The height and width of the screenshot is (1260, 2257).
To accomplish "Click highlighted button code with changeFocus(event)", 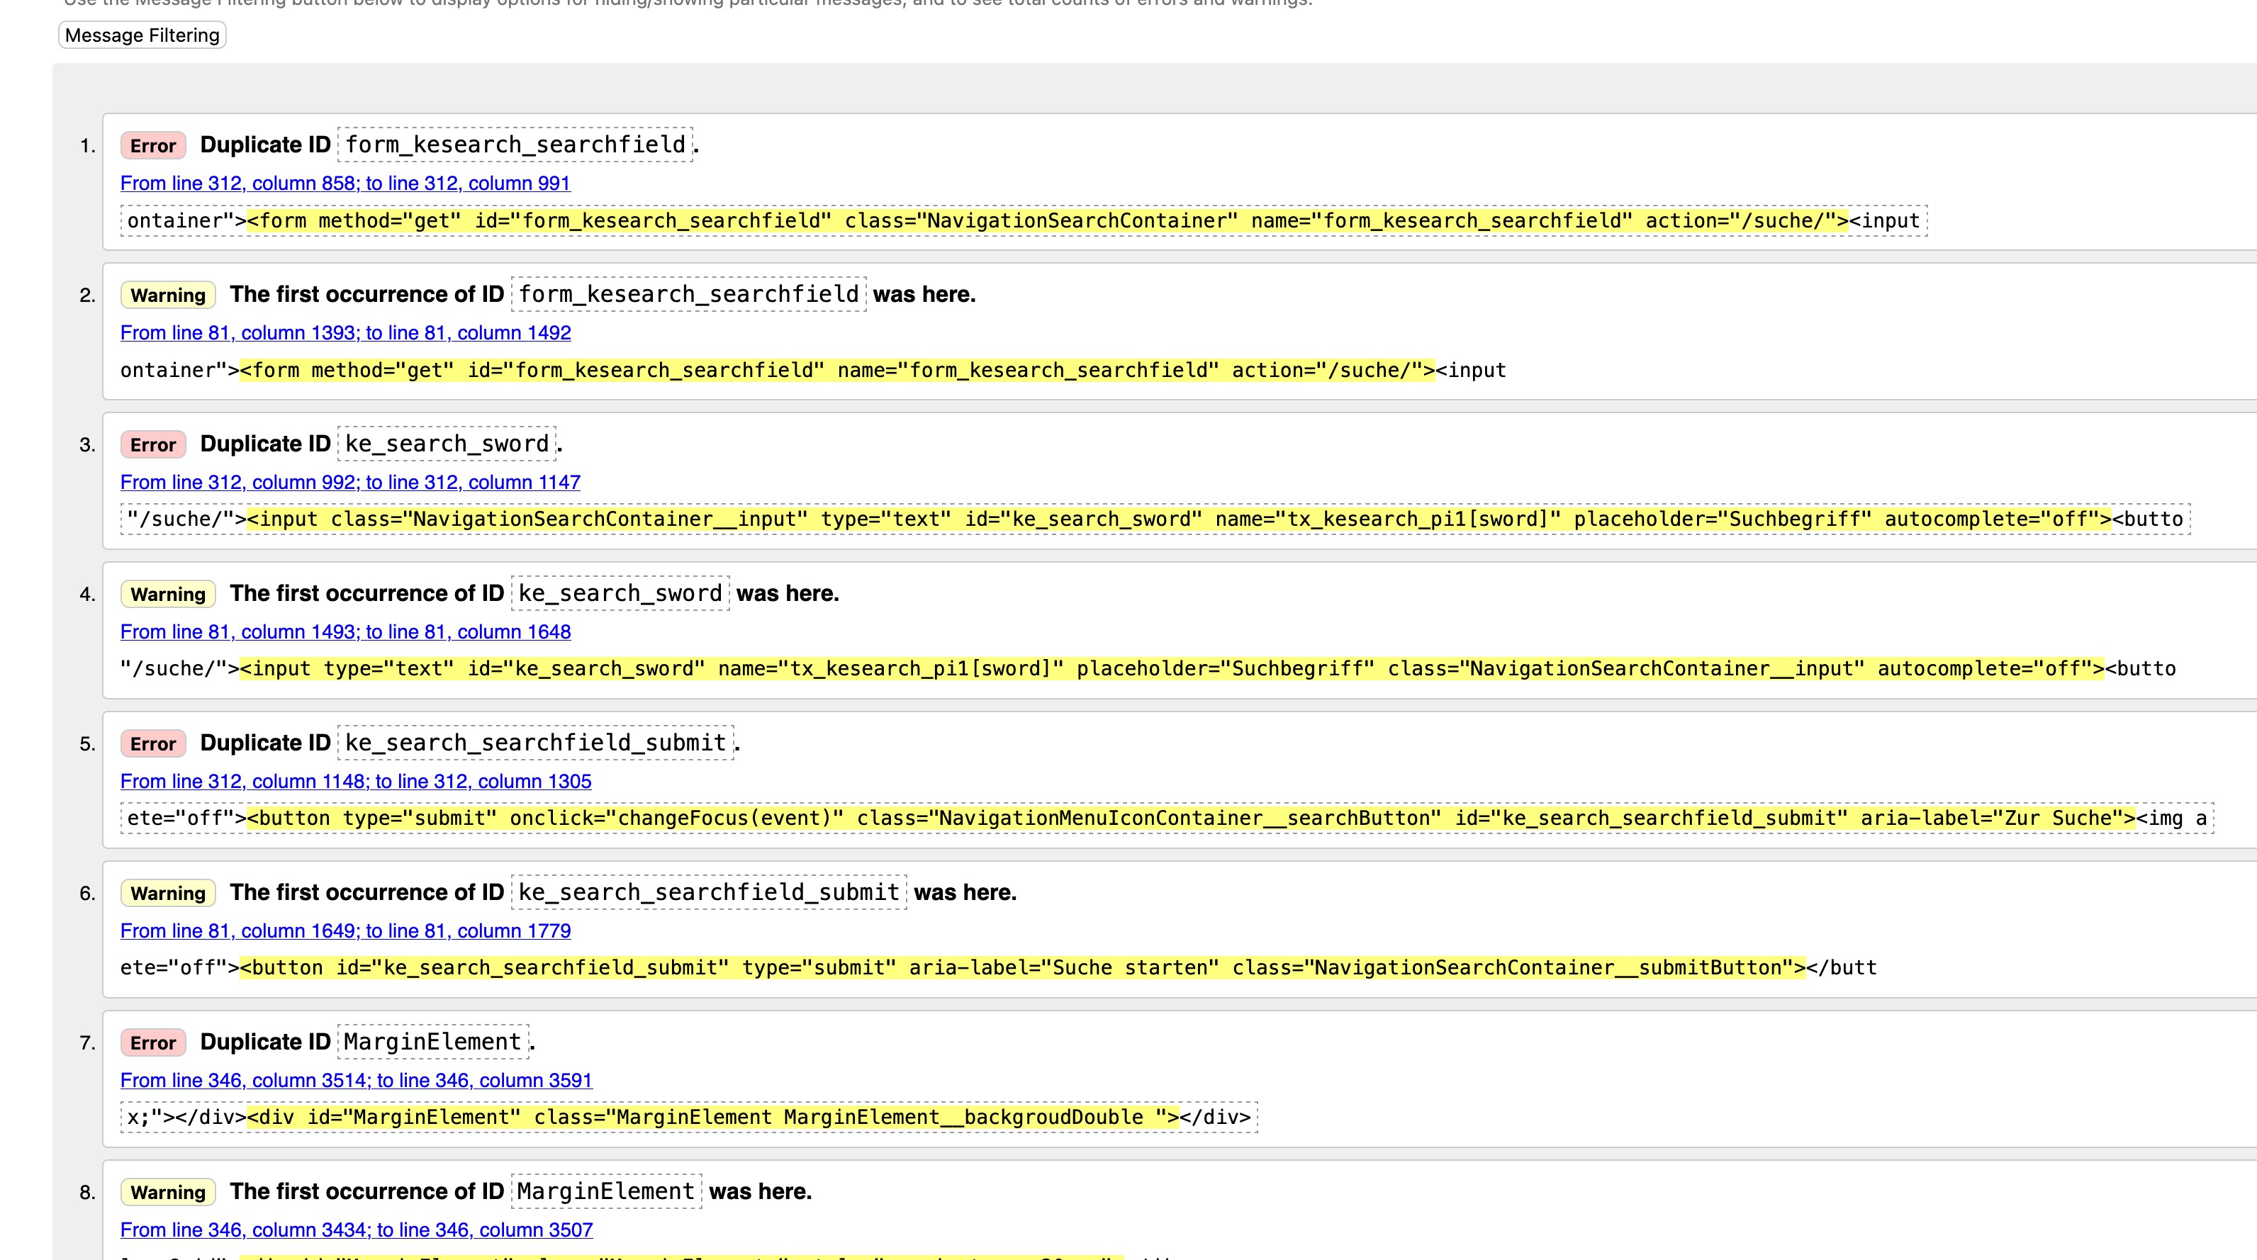I will 1190,819.
